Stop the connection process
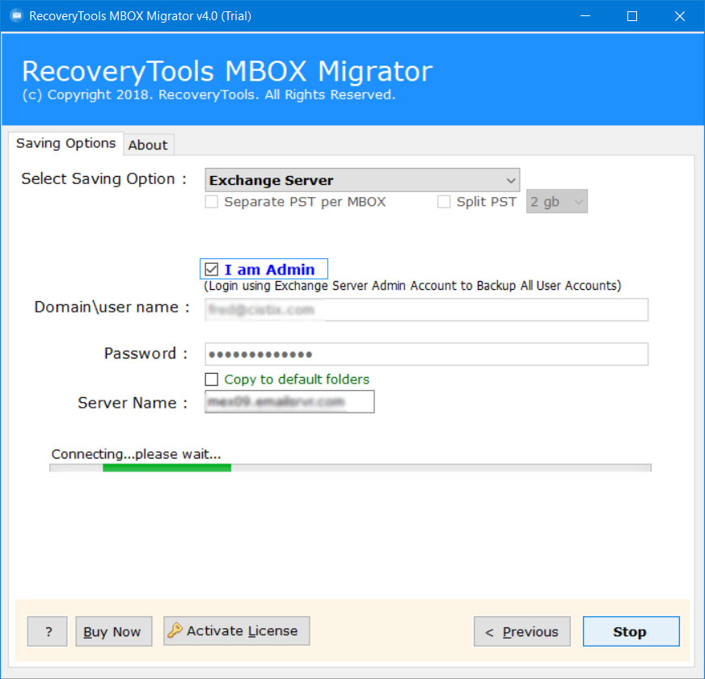705x679 pixels. tap(631, 631)
